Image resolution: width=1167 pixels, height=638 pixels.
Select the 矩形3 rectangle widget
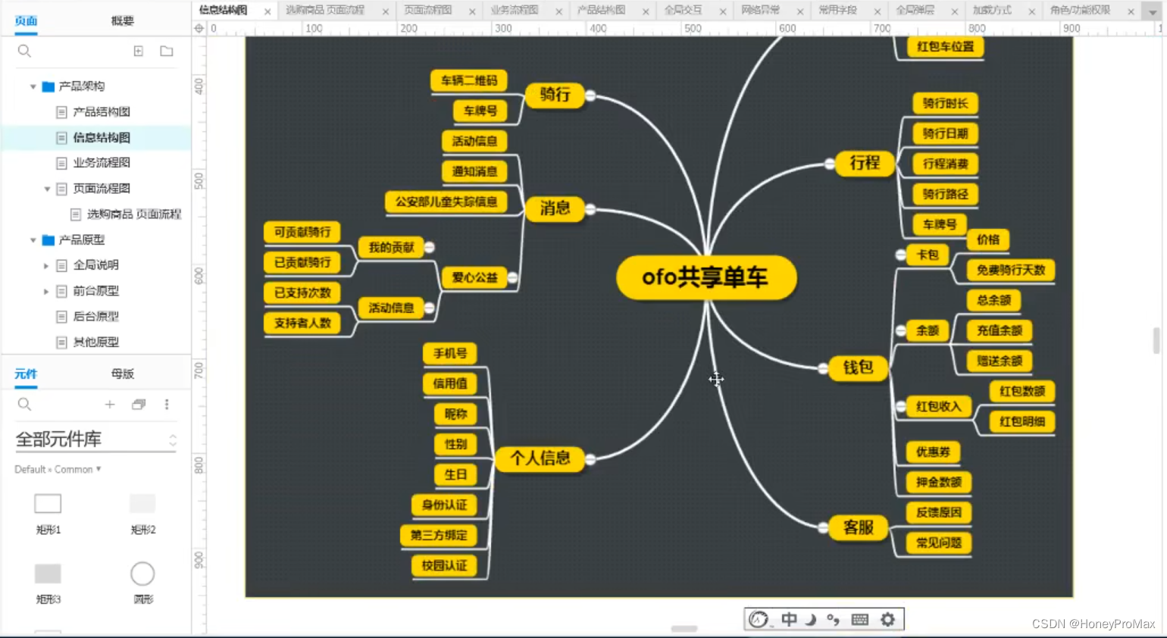pyautogui.click(x=48, y=574)
